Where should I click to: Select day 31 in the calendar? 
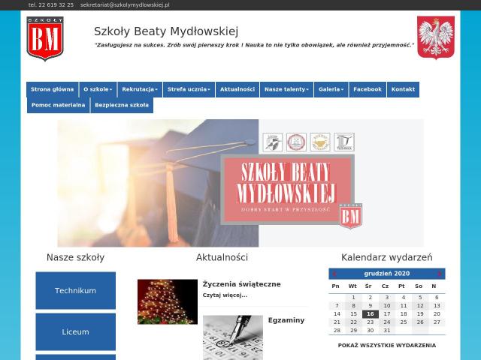point(387,331)
